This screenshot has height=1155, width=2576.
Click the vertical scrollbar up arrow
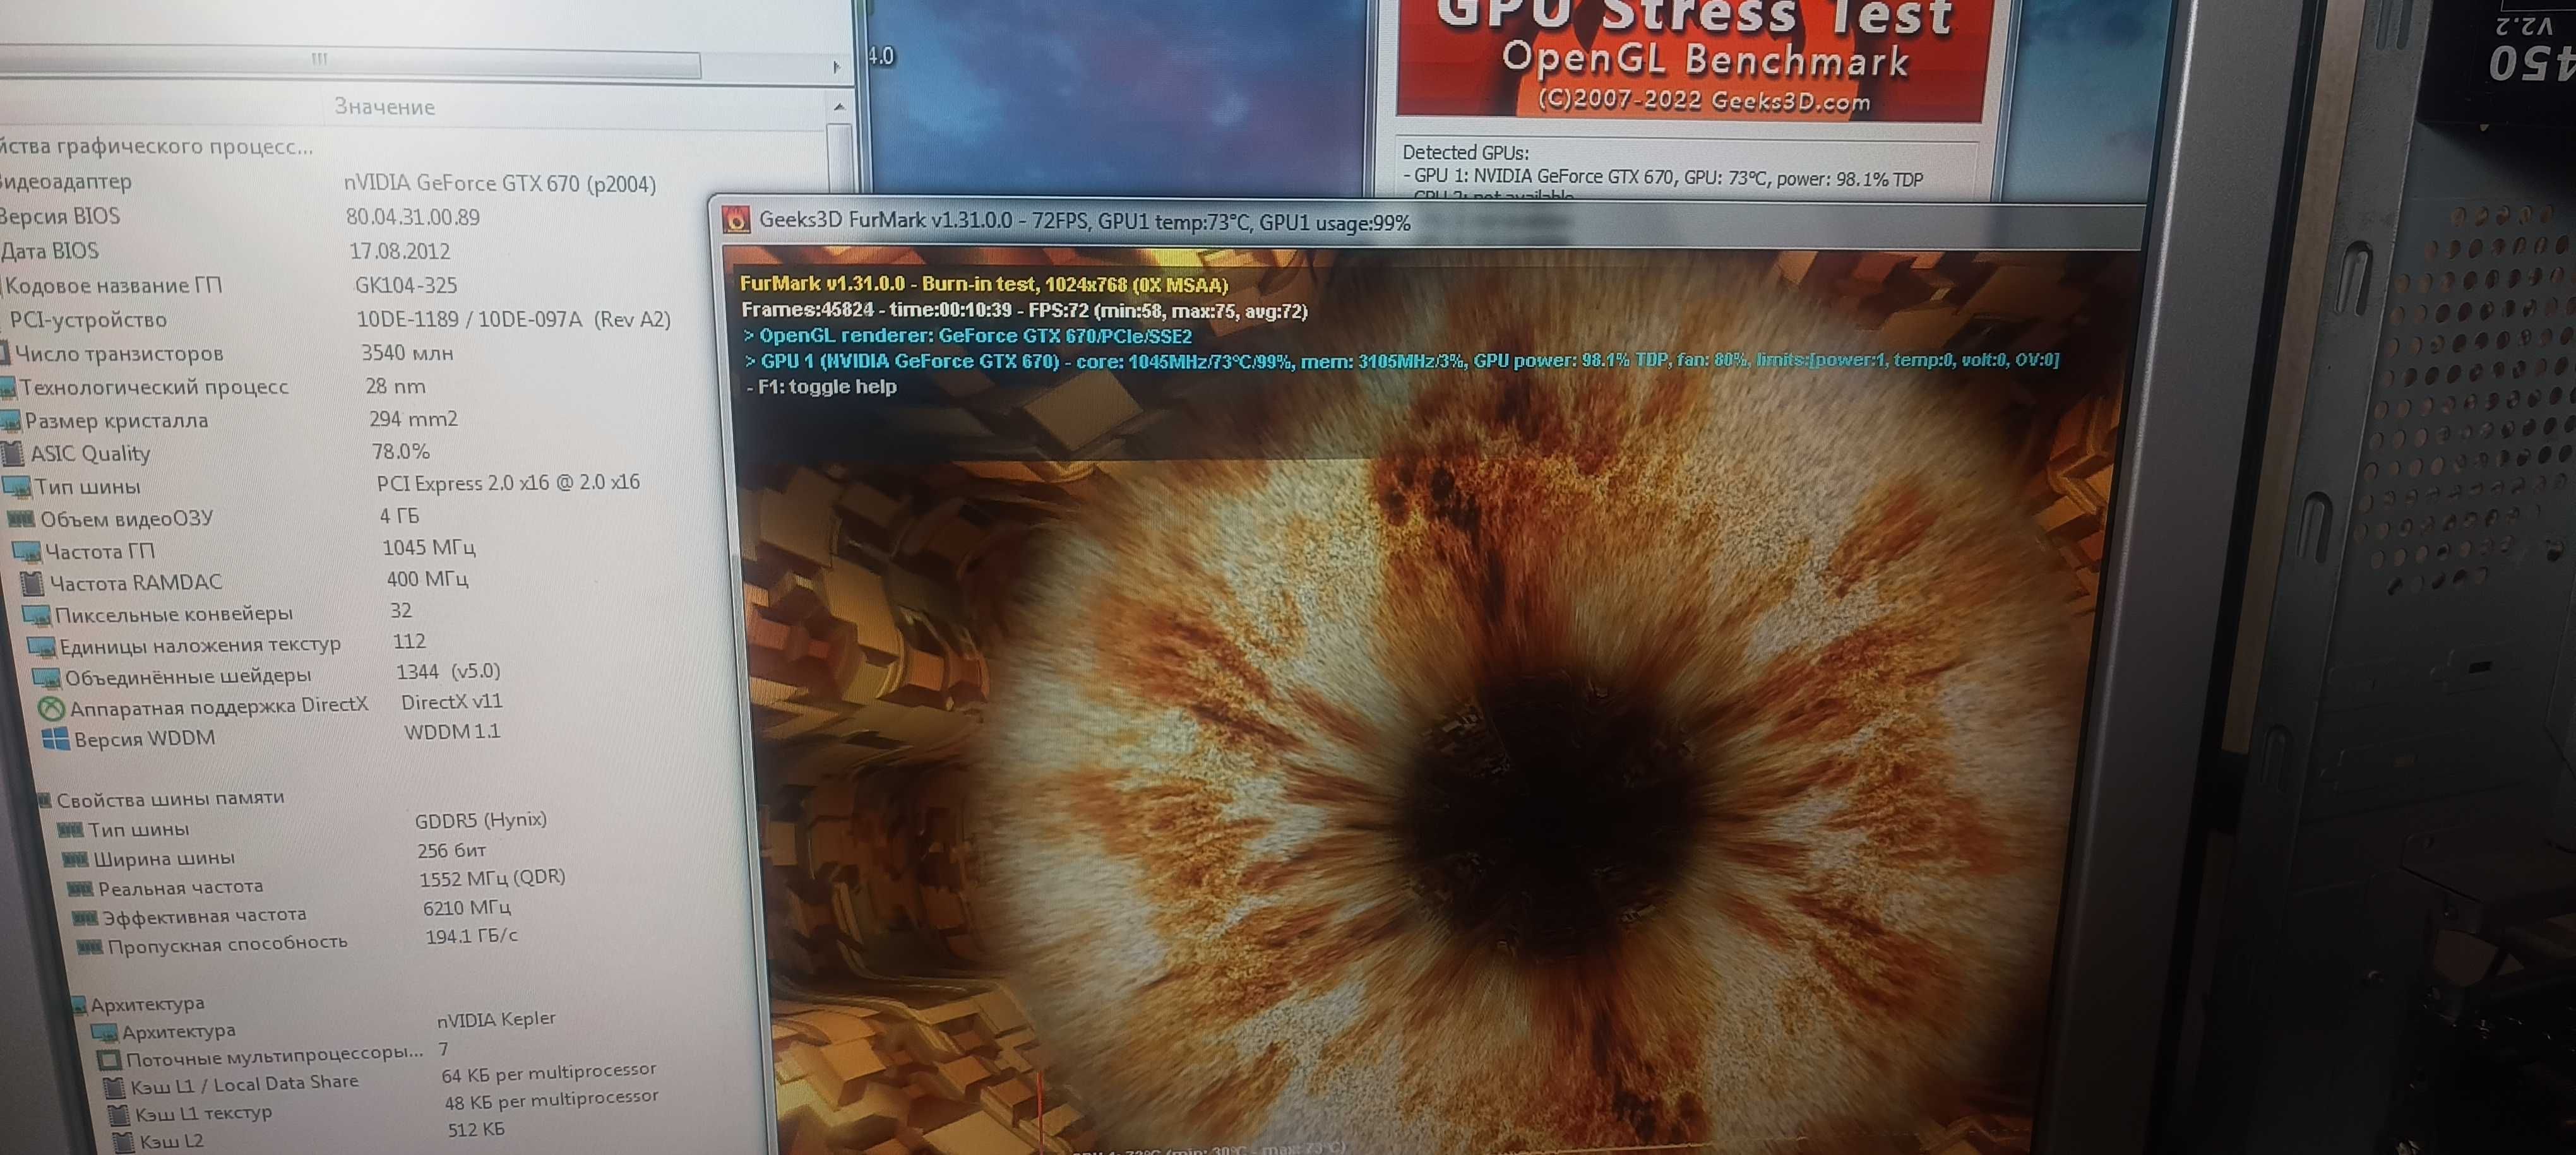click(839, 106)
